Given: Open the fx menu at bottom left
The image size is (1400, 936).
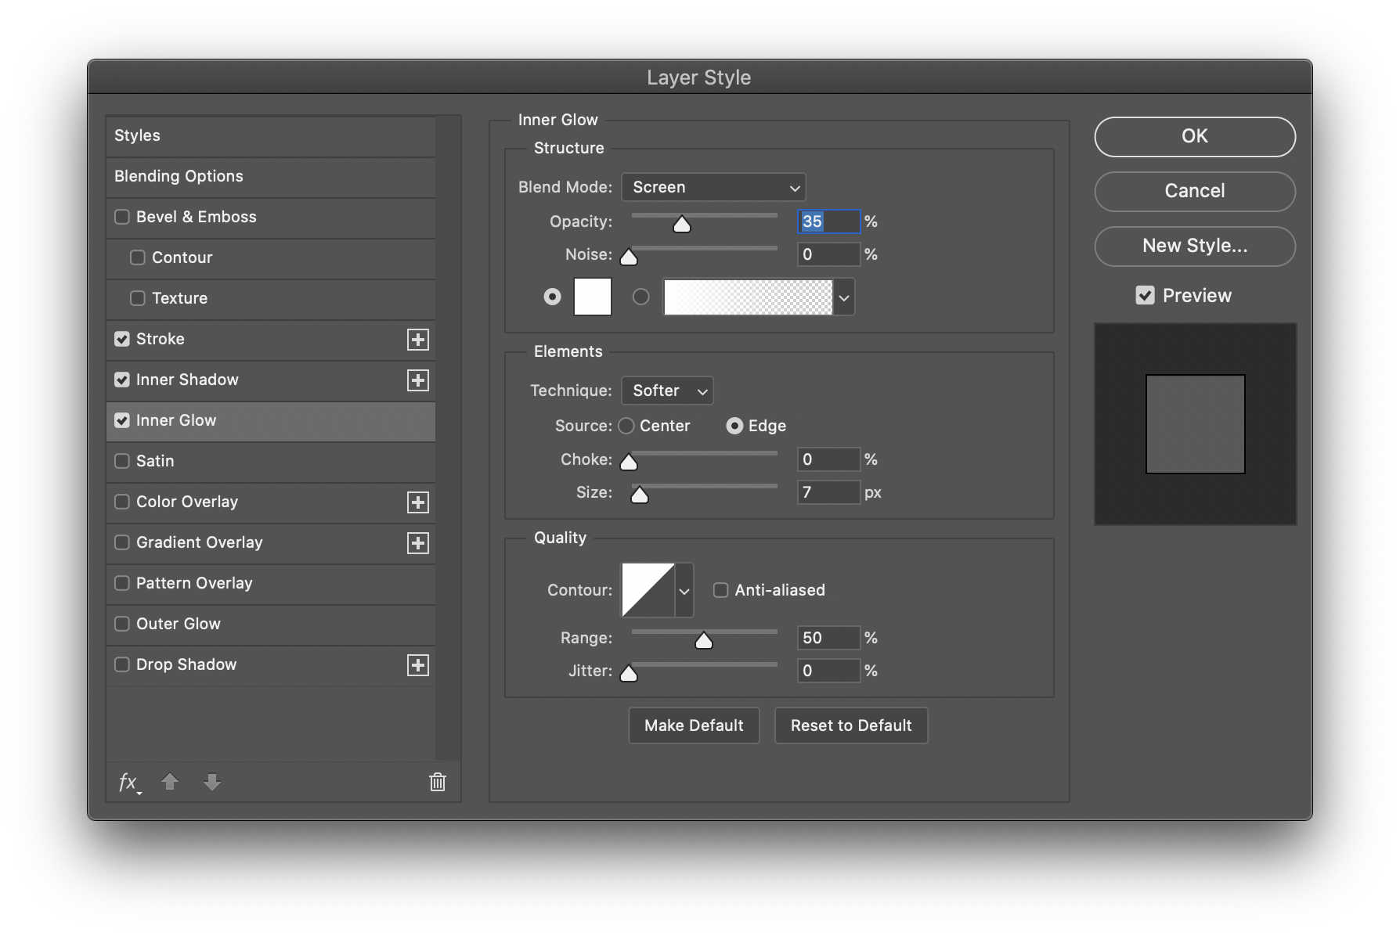Looking at the screenshot, I should point(128,782).
